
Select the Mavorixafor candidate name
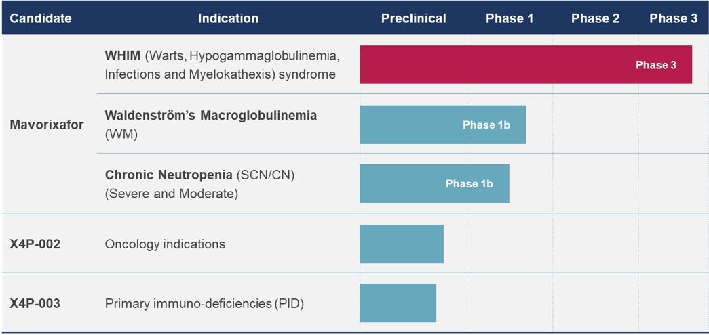pyautogui.click(x=47, y=125)
